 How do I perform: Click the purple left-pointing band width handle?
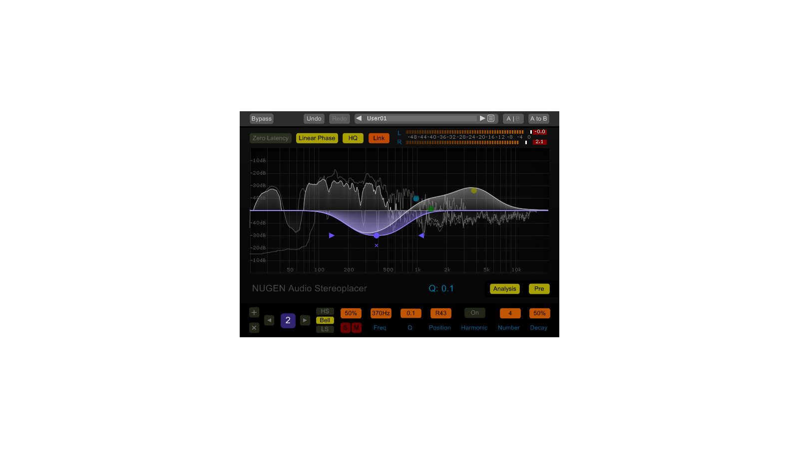pyautogui.click(x=421, y=235)
